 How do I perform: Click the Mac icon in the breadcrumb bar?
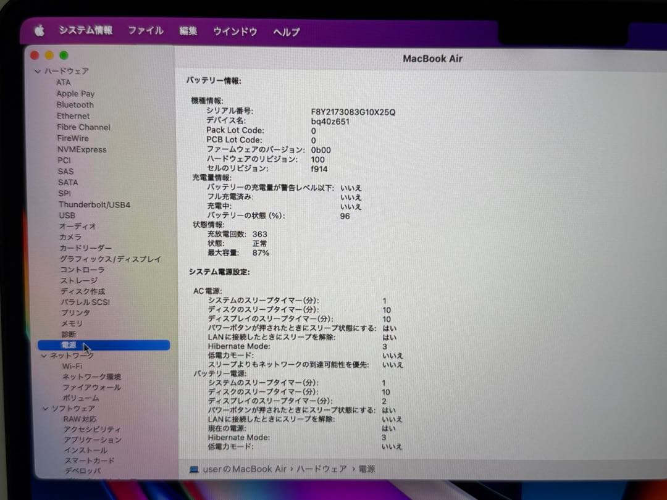pos(195,469)
